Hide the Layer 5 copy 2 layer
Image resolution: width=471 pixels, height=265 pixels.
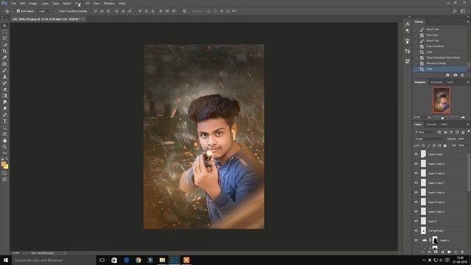pyautogui.click(x=417, y=211)
